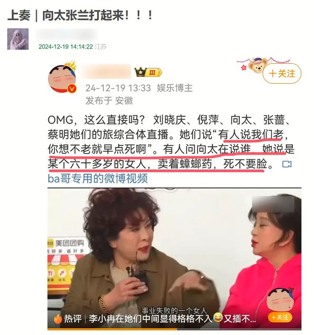Click the 娱乐博主 label
This screenshot has width=314, height=335.
click(175, 88)
